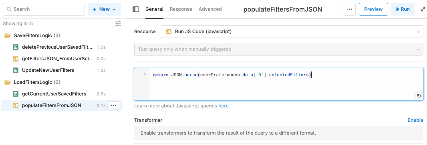Click JS icon in Resource field
Image resolution: width=427 pixels, height=145 pixels.
pyautogui.click(x=169, y=32)
